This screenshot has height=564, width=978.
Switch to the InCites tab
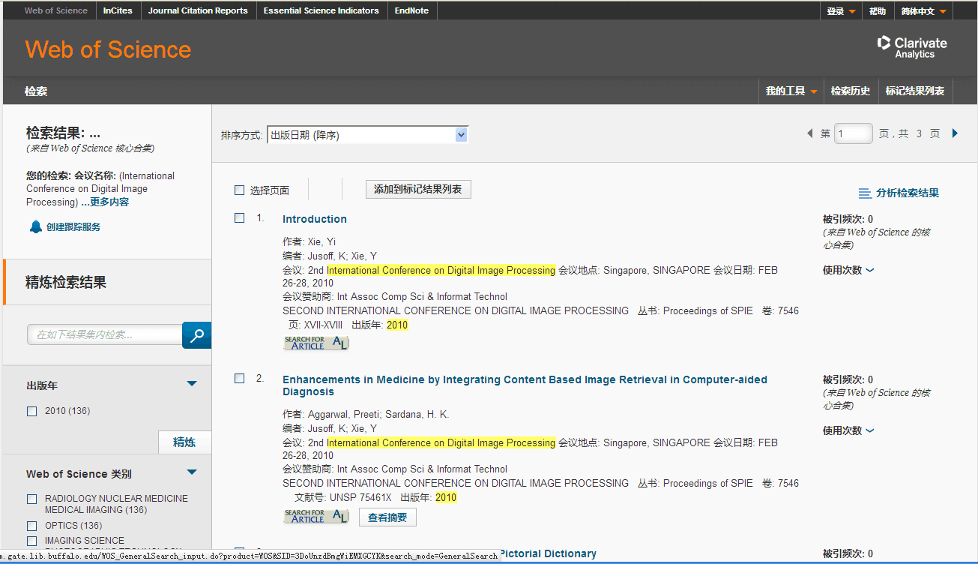click(118, 11)
